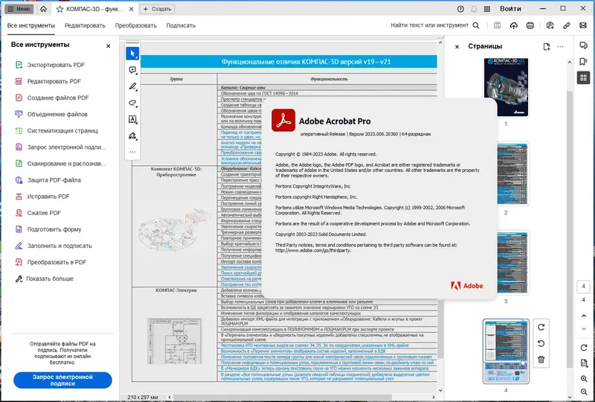Expand more quick tools ellipsis
Image resolution: width=595 pixels, height=402 pixels.
(x=132, y=152)
